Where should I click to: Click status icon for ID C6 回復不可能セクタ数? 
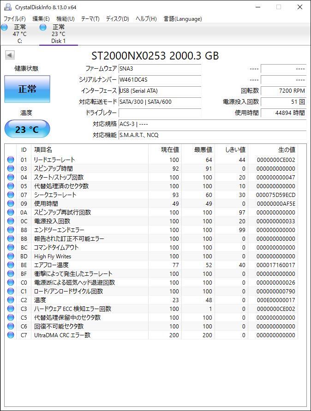point(11,326)
